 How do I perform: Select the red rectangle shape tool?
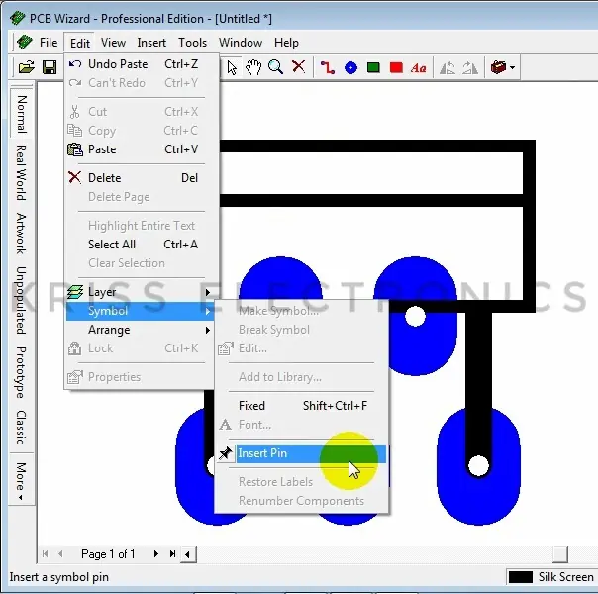coord(396,68)
